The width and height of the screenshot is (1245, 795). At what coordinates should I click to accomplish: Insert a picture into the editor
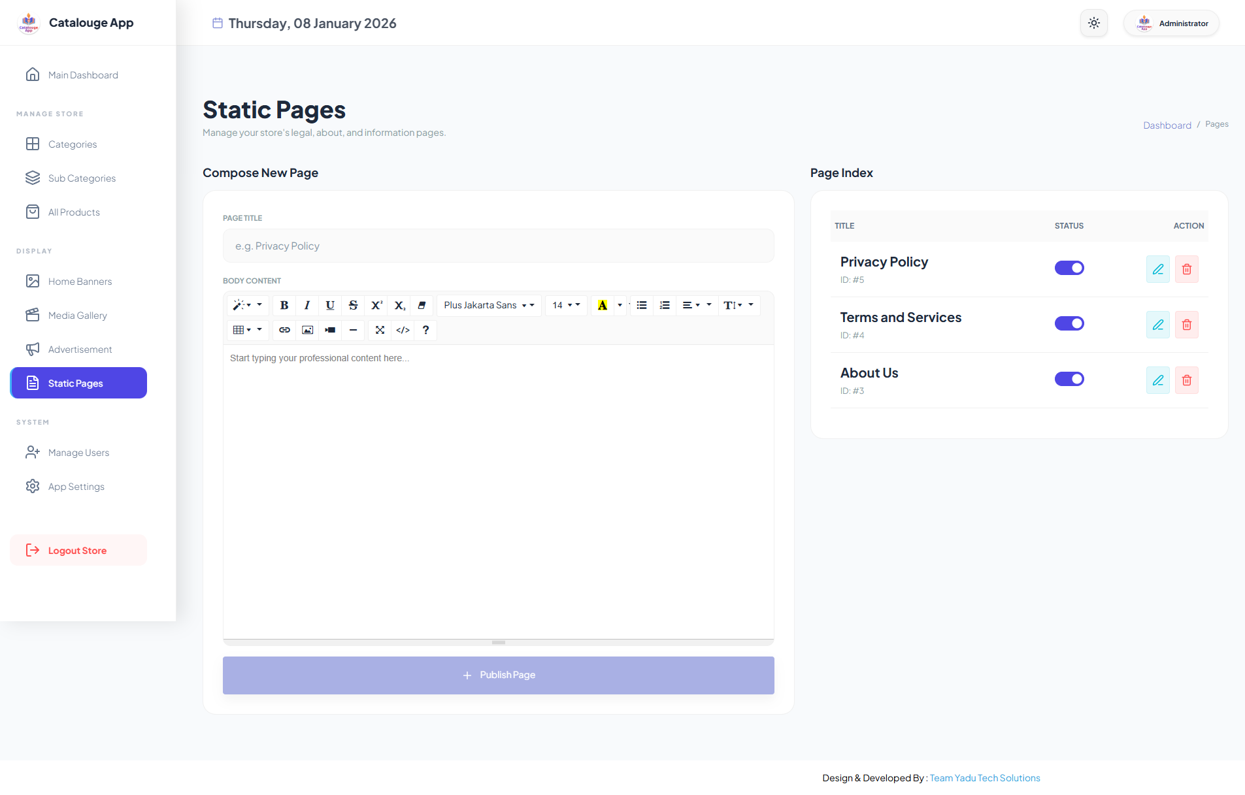click(x=307, y=330)
